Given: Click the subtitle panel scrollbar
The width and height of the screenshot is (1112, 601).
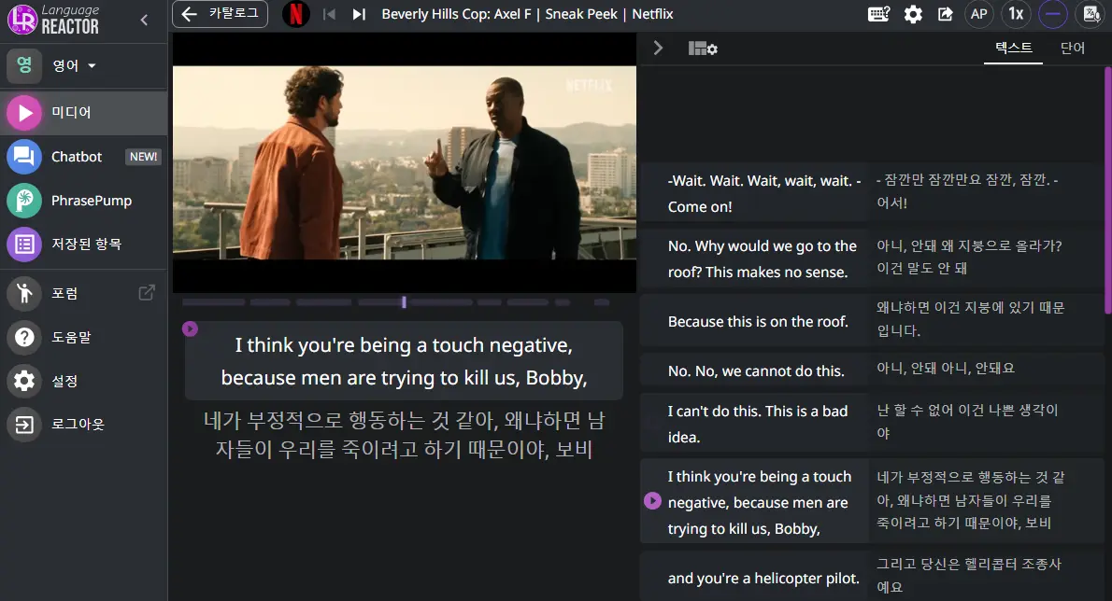Looking at the screenshot, I should click(x=1107, y=191).
